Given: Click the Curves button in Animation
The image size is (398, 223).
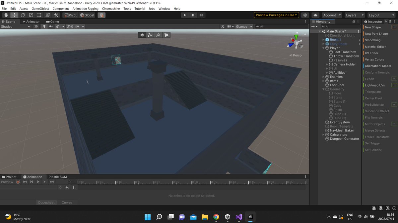Looking at the screenshot, I should (x=67, y=203).
